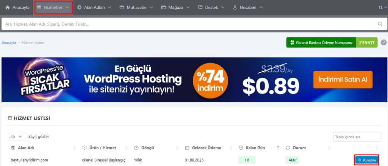Click the 235517 payment number badge
This screenshot has height=166, width=388.
tap(367, 42)
